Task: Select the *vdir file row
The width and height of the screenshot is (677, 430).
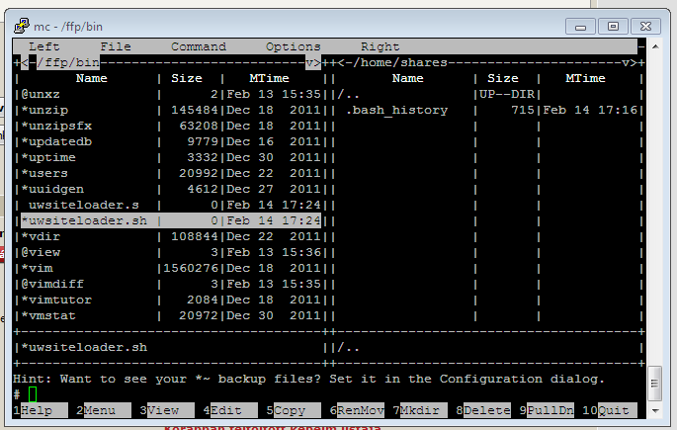Action: click(x=171, y=236)
